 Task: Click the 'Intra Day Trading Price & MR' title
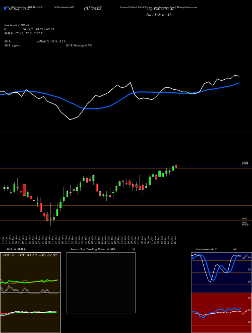pyautogui.click(x=93, y=249)
